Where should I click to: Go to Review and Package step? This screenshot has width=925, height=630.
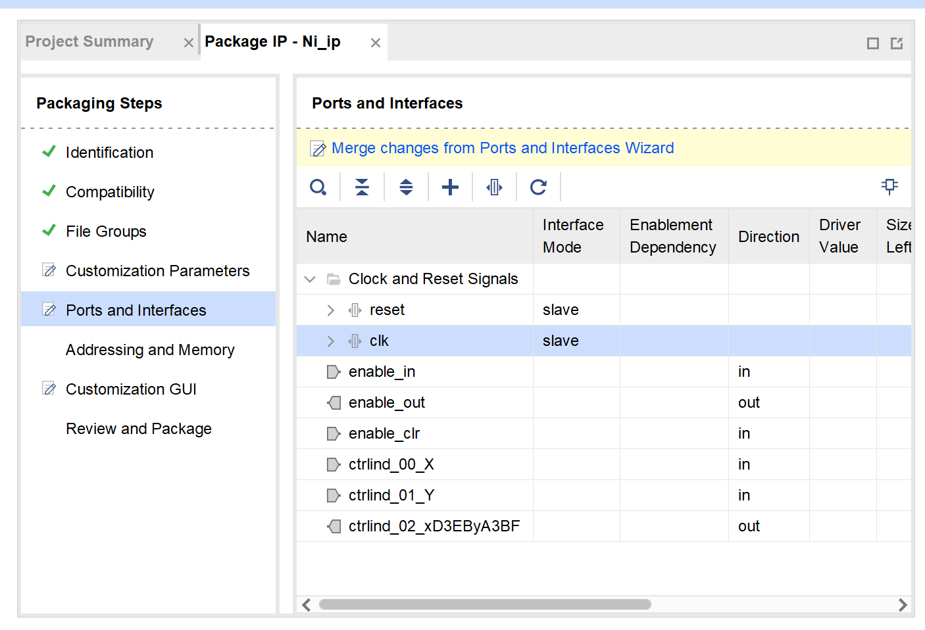(138, 429)
